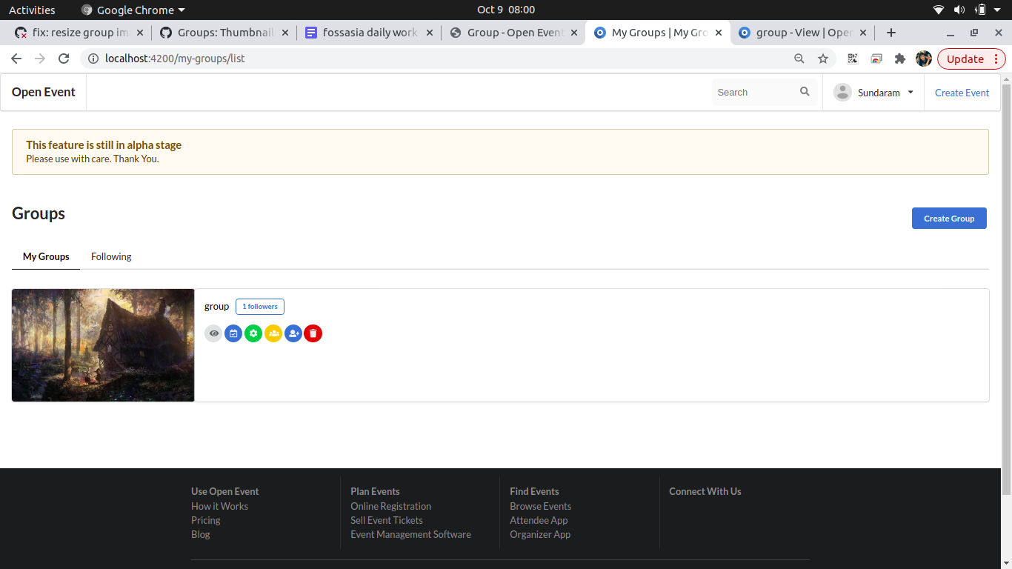Bookmark this page with the star icon
This screenshot has height=569, width=1012.
pos(823,58)
